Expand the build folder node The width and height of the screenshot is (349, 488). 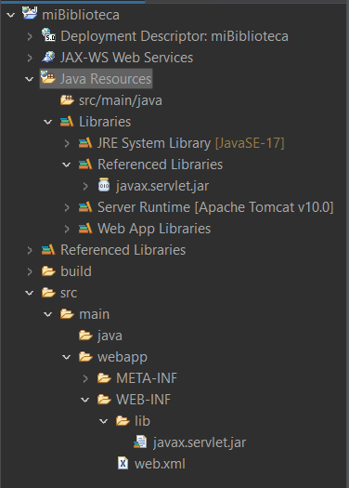30,271
